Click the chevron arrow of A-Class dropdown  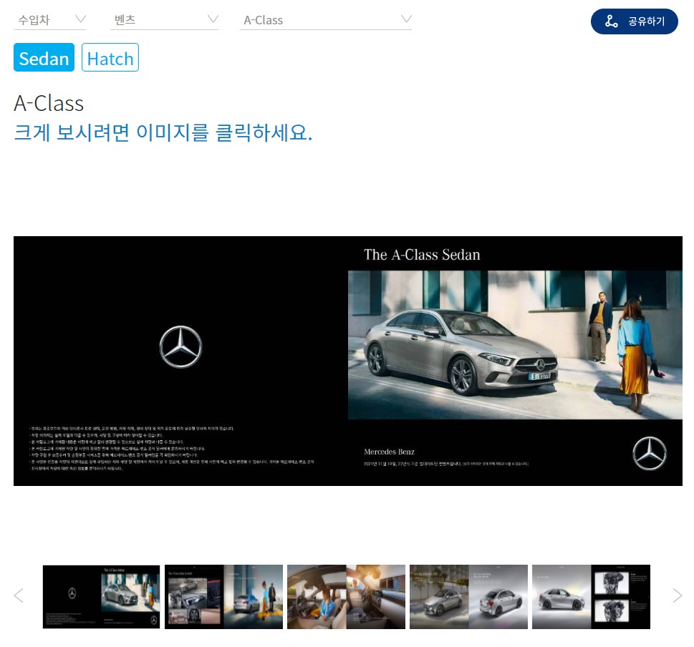406,19
